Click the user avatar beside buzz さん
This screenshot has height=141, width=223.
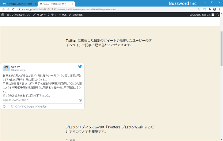tap(213, 15)
